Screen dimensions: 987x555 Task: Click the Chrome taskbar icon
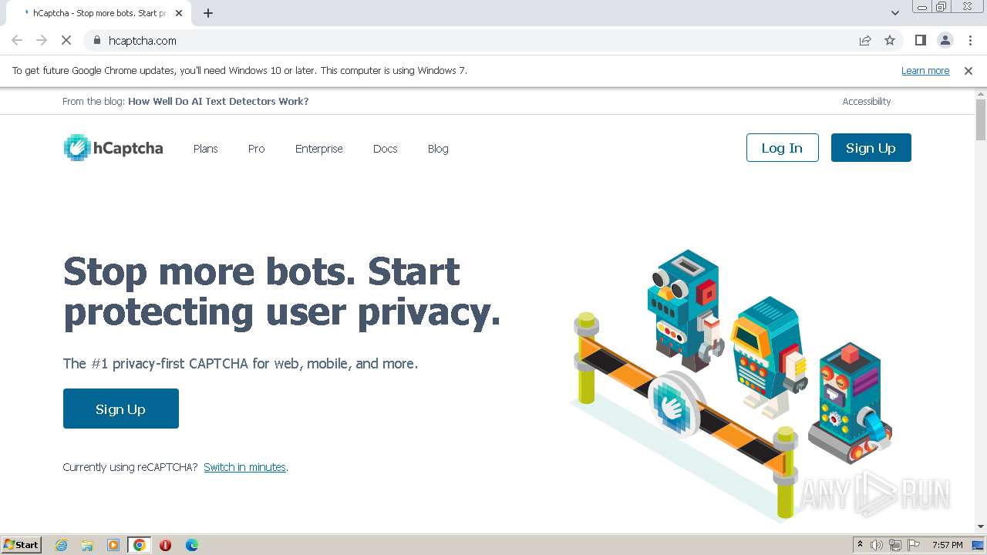(140, 545)
